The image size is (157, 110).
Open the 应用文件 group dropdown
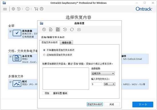[103, 73]
